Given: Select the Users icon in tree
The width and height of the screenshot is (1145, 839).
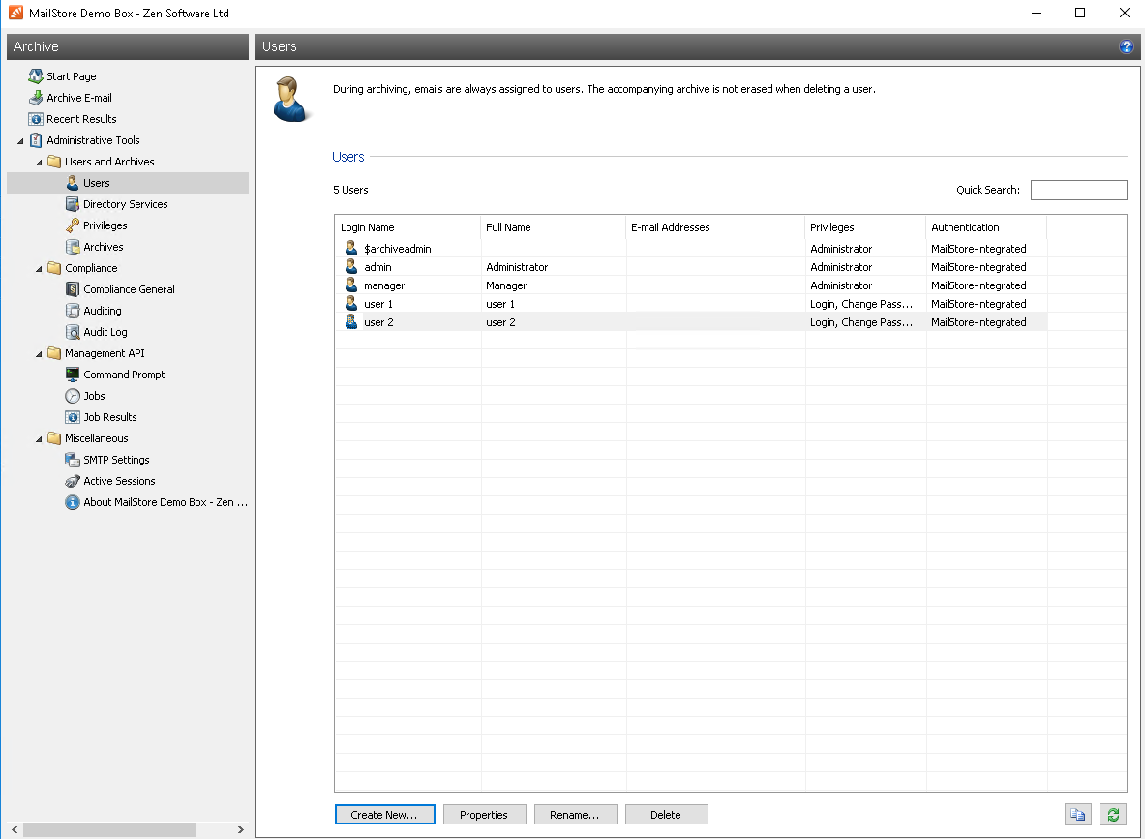Looking at the screenshot, I should click(72, 183).
